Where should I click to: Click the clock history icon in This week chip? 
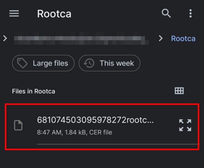coord(89,63)
